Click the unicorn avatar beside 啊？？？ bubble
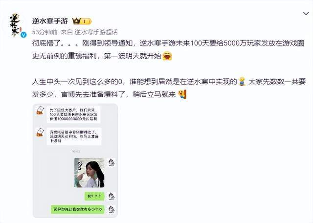Screen dimensions: 313x223 coord(111,197)
